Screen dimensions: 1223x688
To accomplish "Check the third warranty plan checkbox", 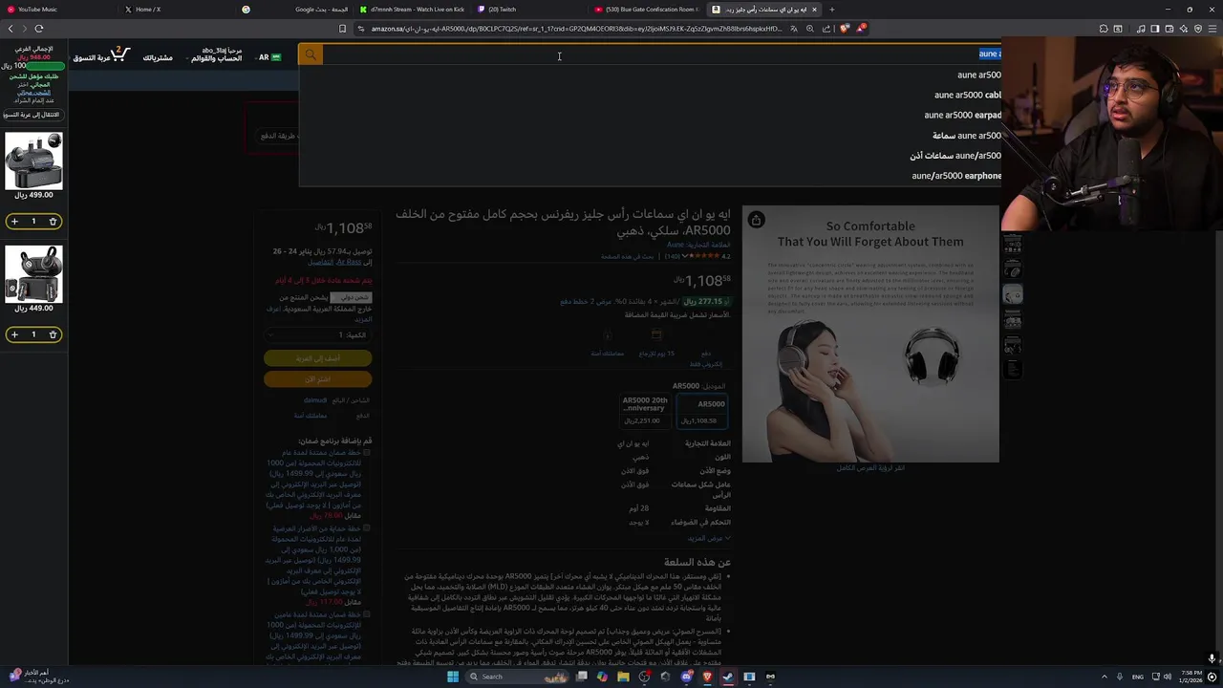I will coord(367,614).
